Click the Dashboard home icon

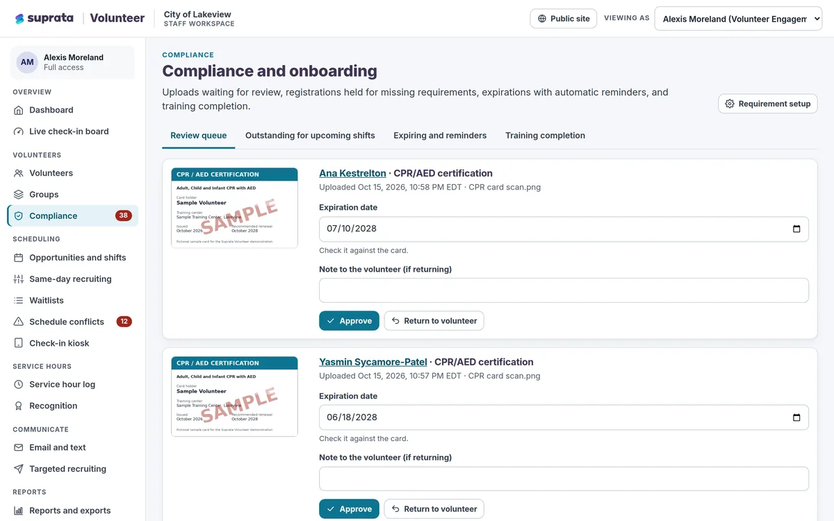click(19, 110)
